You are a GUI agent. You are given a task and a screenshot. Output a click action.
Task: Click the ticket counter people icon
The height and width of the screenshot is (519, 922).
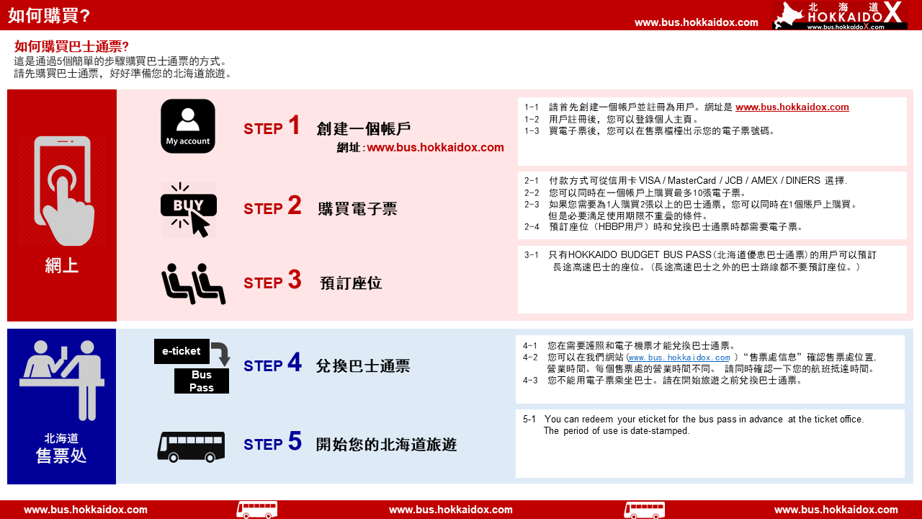pyautogui.click(x=62, y=381)
